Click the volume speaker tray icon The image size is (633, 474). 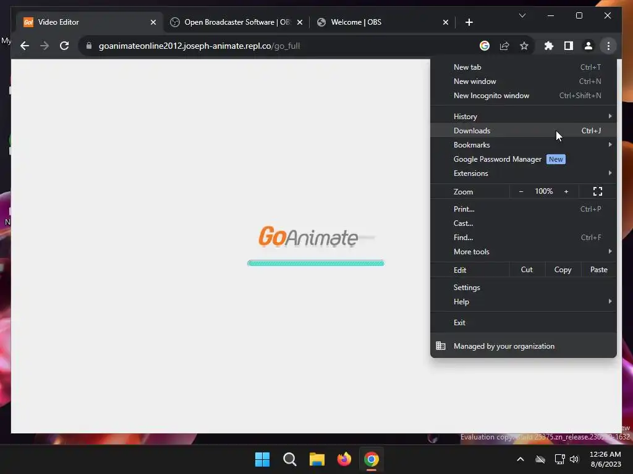[x=574, y=459]
